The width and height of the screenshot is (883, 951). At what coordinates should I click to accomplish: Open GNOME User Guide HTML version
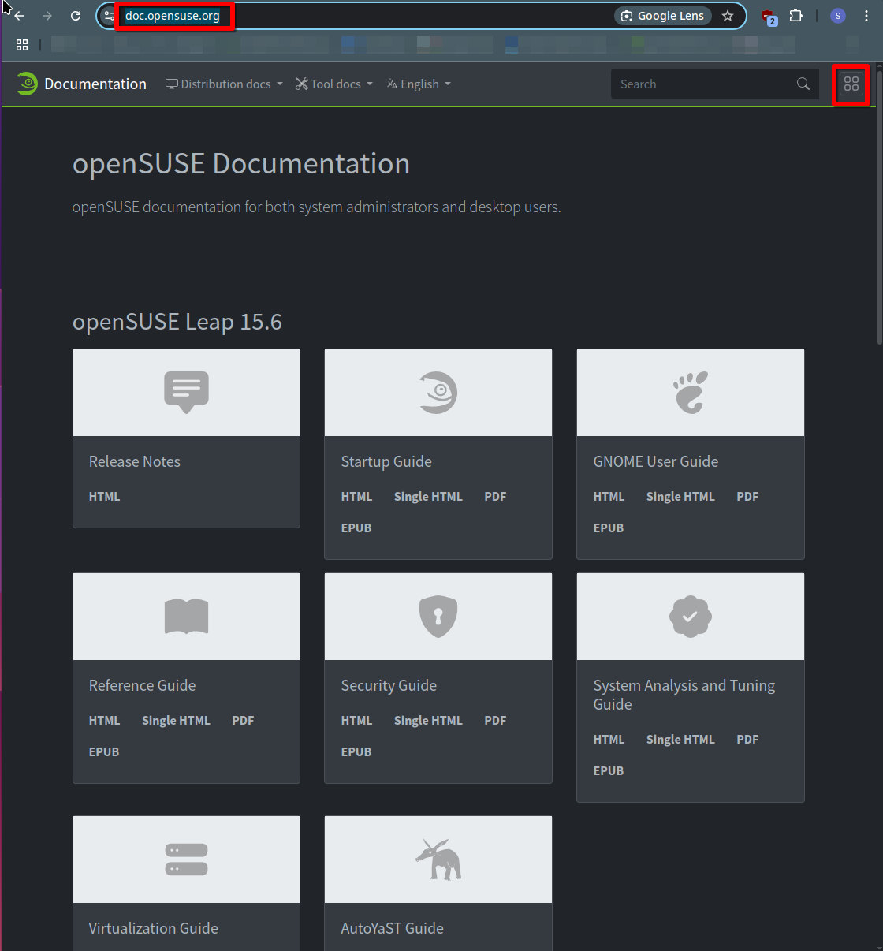click(609, 497)
